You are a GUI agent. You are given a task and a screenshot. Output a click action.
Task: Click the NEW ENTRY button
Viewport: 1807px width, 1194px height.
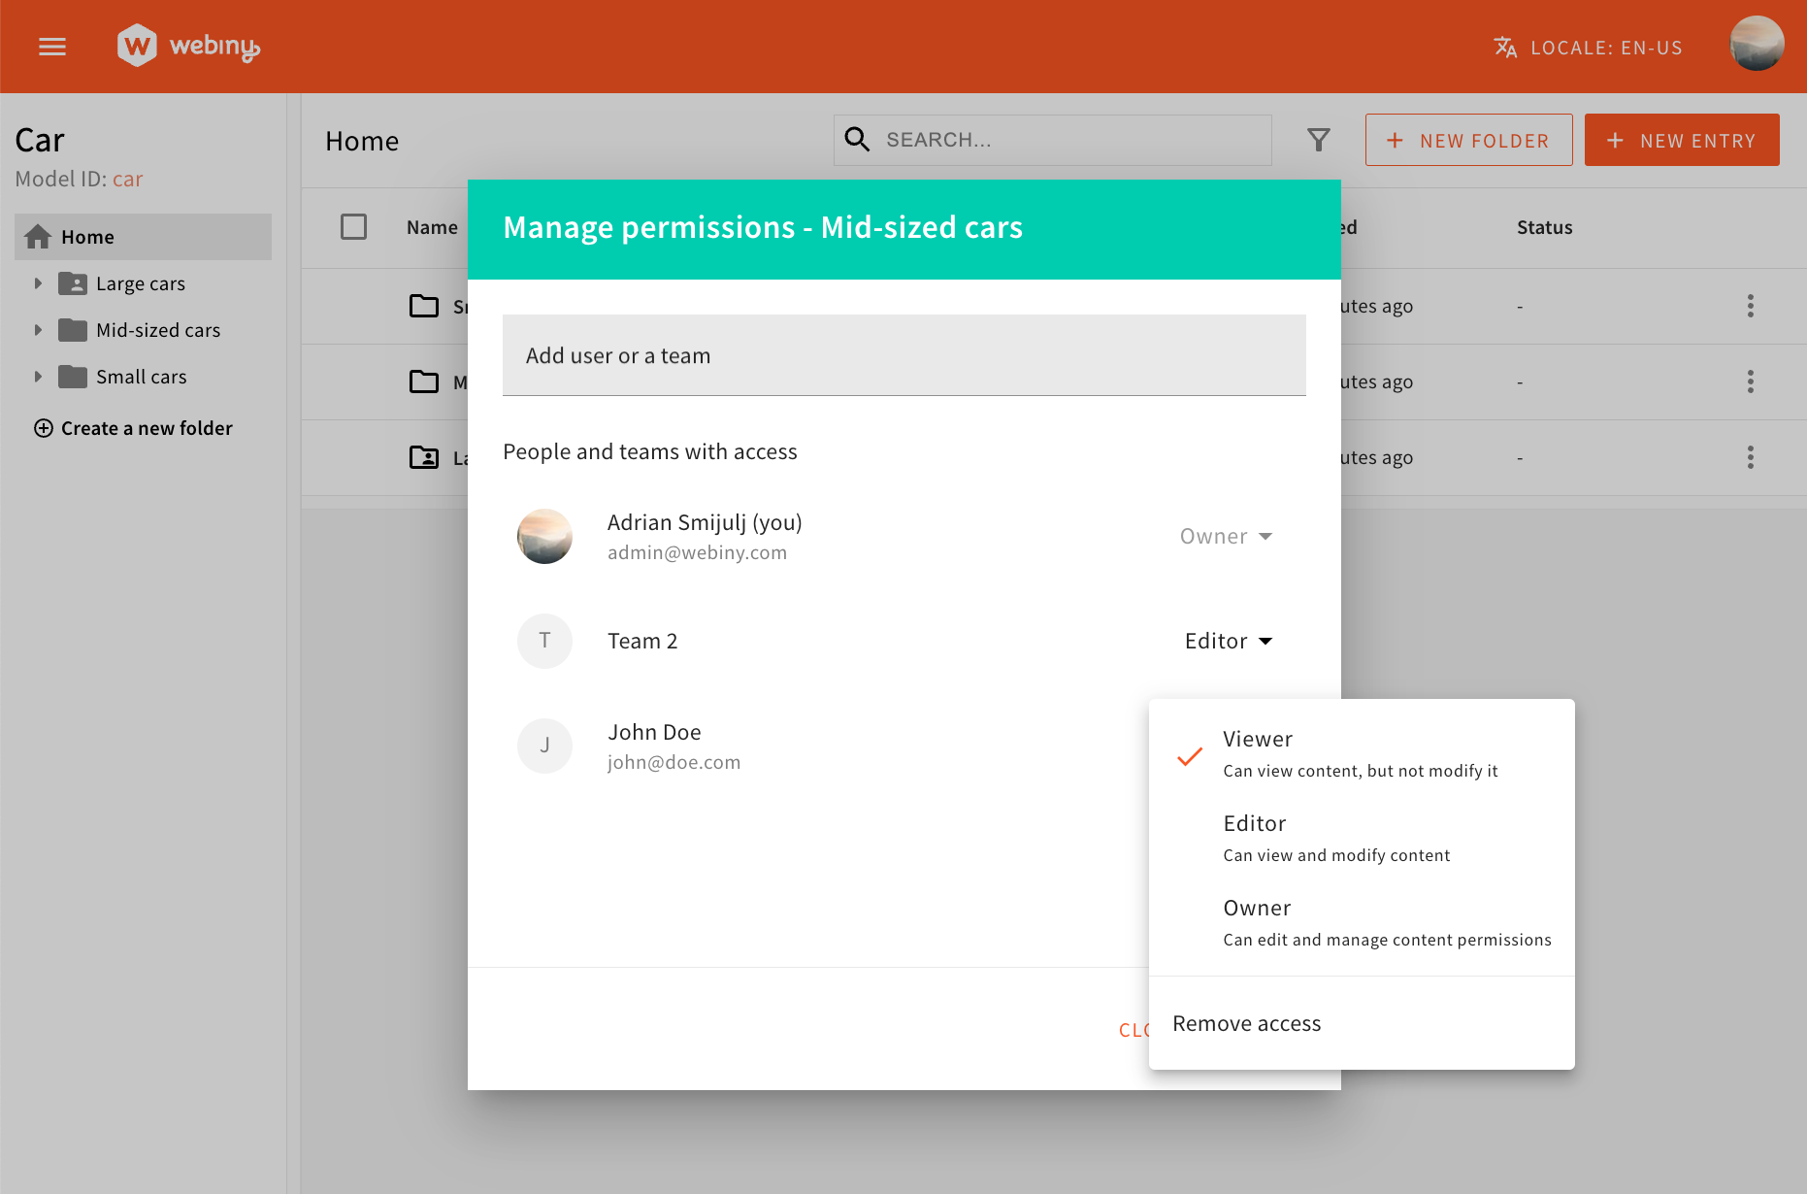point(1682,140)
